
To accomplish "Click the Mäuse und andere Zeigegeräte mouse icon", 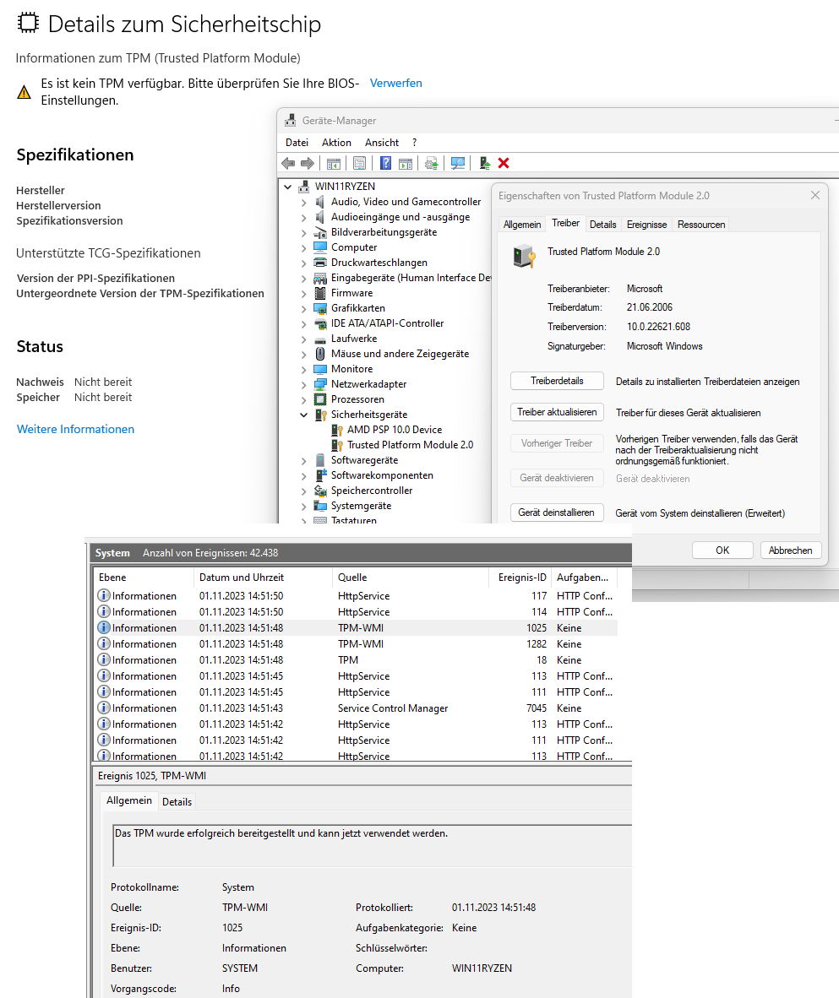I will coord(320,354).
